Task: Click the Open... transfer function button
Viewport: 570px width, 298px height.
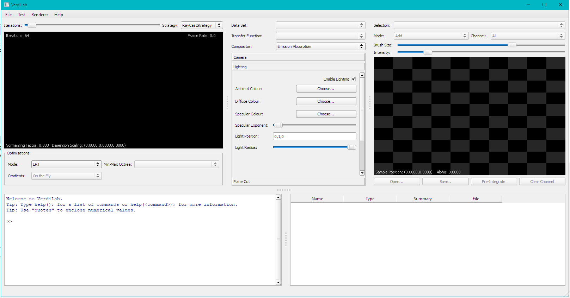Action: tap(397, 182)
